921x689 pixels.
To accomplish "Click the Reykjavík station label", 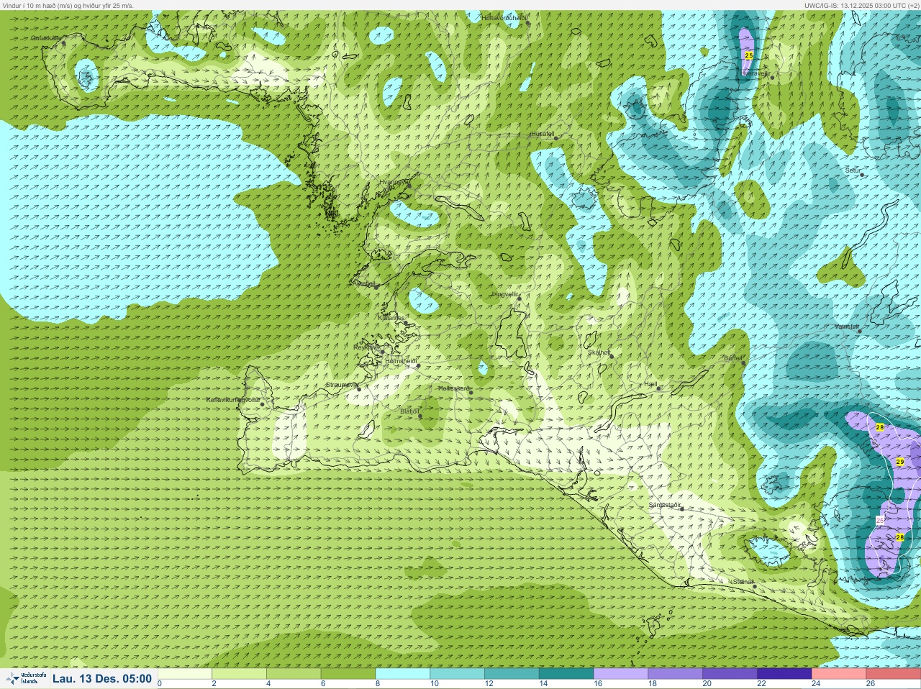I will click(x=366, y=347).
